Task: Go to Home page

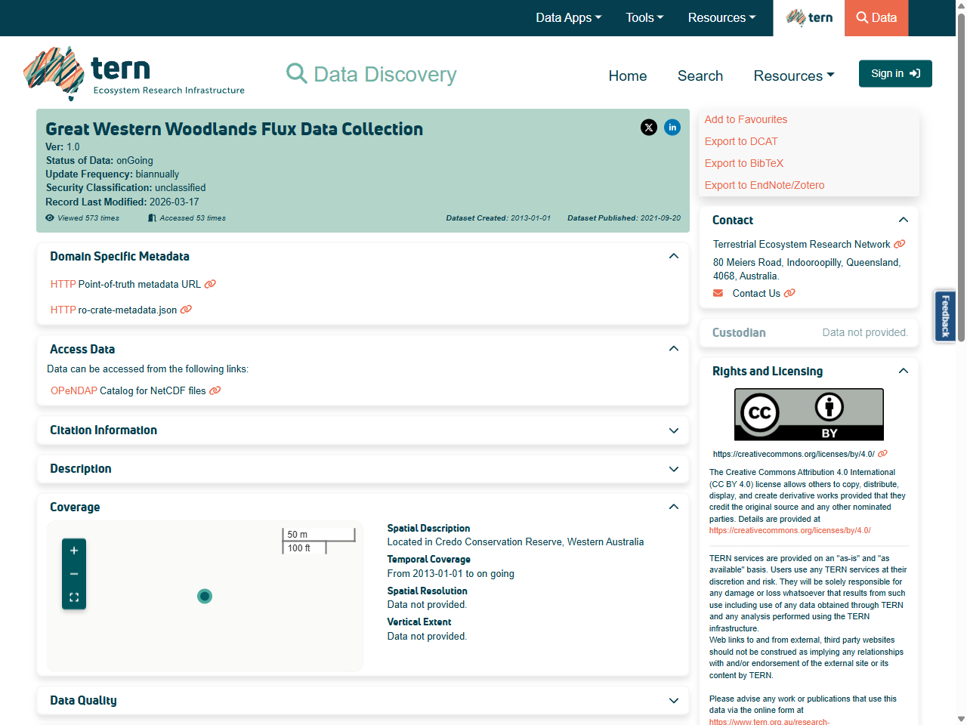Action: click(x=628, y=76)
